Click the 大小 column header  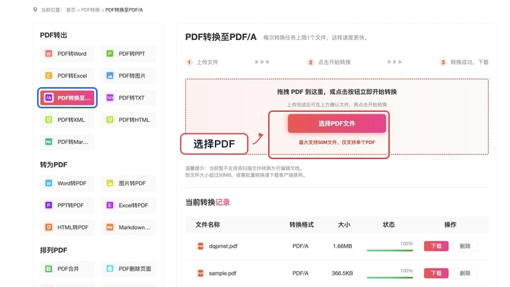coord(344,225)
